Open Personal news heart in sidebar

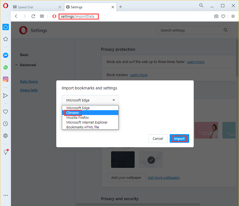pos(5,112)
